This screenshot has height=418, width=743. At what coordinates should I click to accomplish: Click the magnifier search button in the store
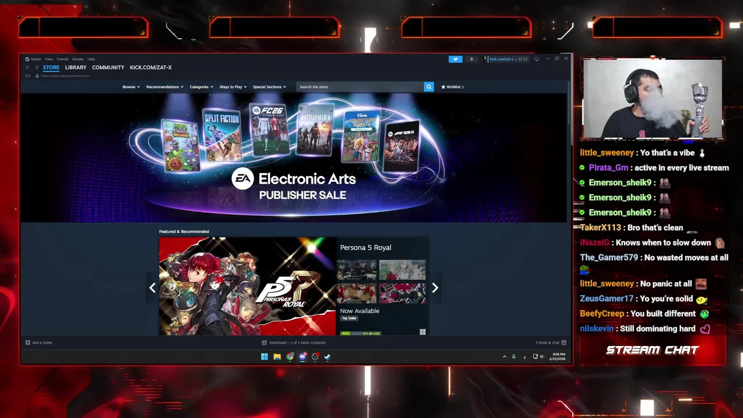tap(429, 87)
